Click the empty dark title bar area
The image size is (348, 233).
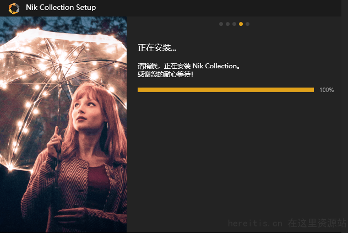pos(219,8)
